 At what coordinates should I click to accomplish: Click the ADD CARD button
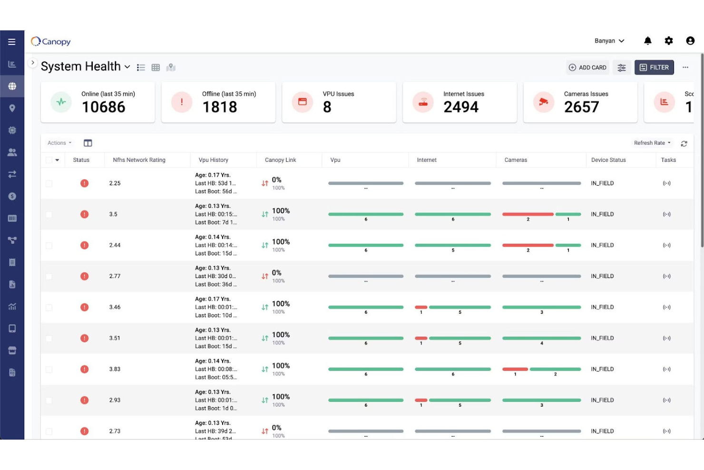tap(587, 68)
